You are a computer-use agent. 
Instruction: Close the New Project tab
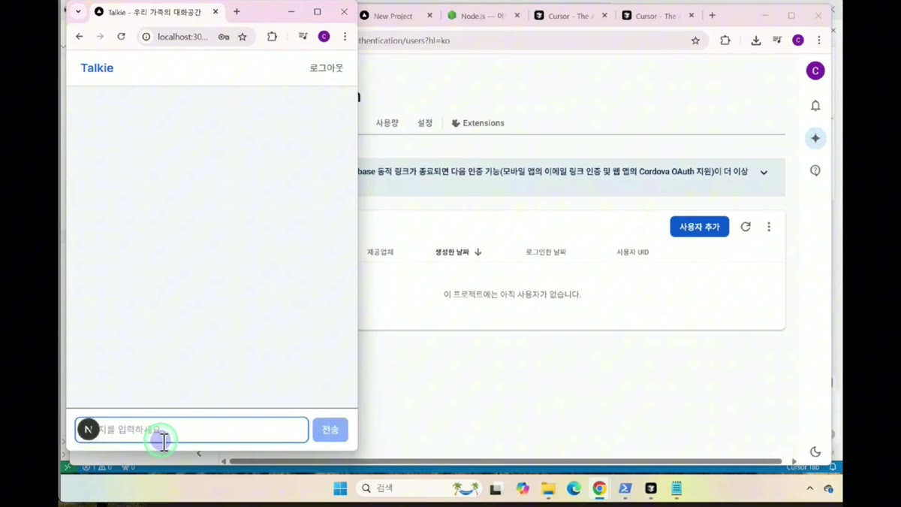(429, 16)
